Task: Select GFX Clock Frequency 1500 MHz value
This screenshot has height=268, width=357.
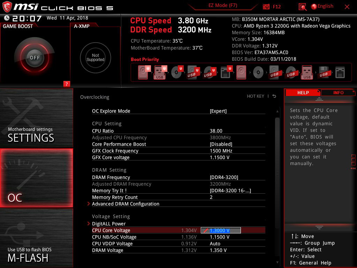Action: coord(221,151)
